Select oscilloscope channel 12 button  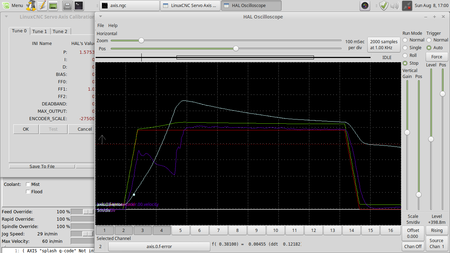[x=313, y=231]
